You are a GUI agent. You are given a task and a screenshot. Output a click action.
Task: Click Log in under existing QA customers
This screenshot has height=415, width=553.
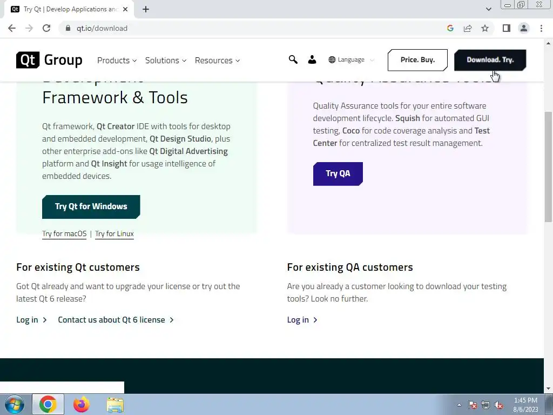click(302, 320)
